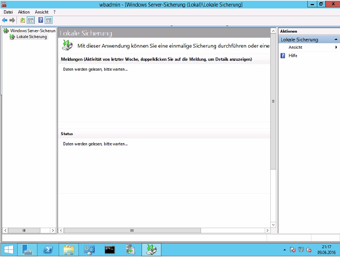Click the wbadmin title bar app icon
The image size is (340, 257).
4,4
